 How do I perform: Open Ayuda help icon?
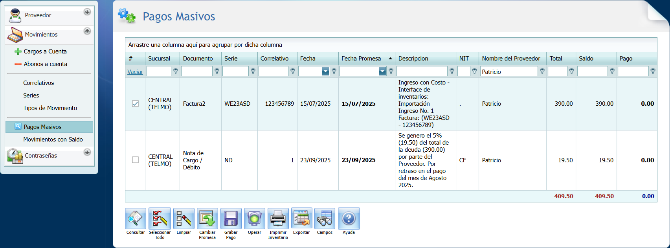point(349,219)
